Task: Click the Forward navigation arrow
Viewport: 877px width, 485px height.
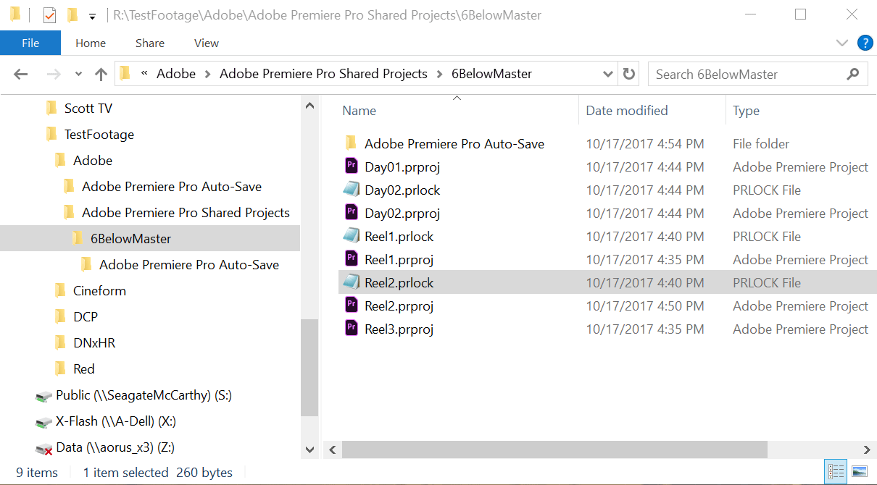Action: (54, 74)
